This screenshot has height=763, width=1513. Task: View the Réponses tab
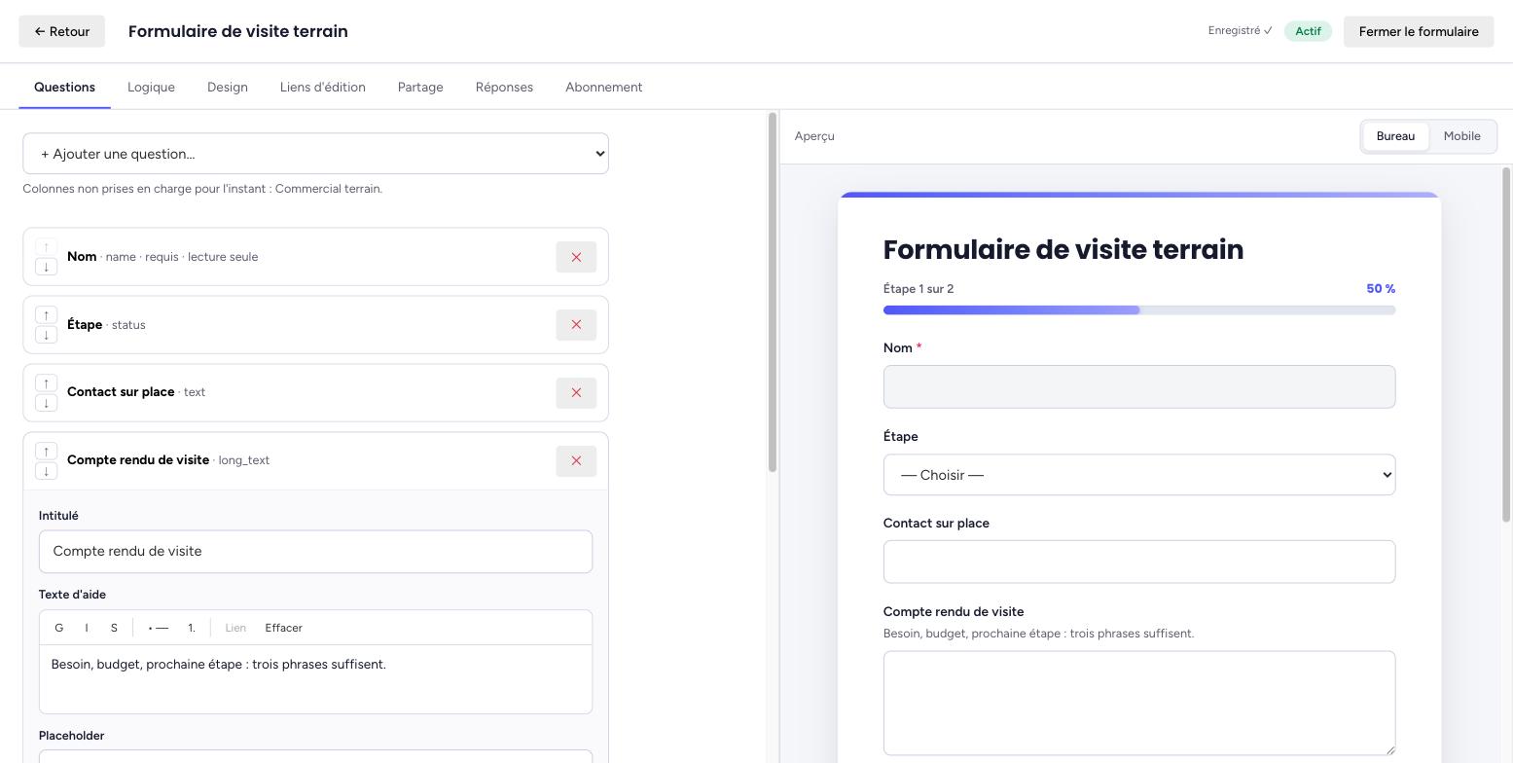(x=504, y=88)
